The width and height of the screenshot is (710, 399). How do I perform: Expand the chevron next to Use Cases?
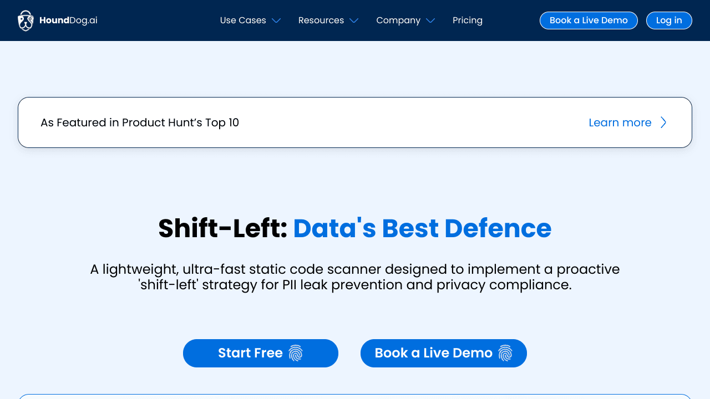276,21
